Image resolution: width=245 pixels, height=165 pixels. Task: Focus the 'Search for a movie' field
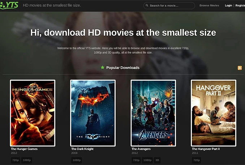tap(169, 6)
